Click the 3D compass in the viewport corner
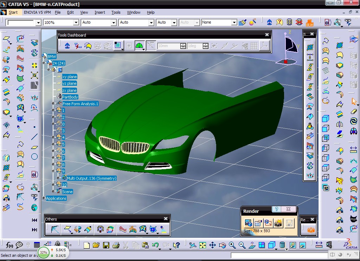 (288, 48)
